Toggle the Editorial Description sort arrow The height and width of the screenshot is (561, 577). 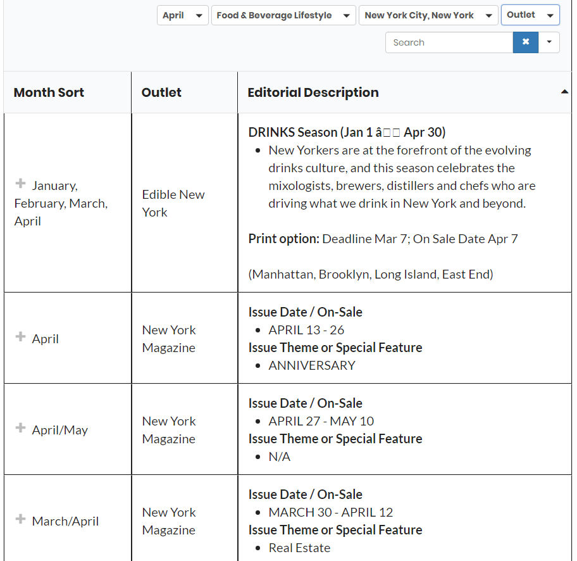tap(564, 92)
